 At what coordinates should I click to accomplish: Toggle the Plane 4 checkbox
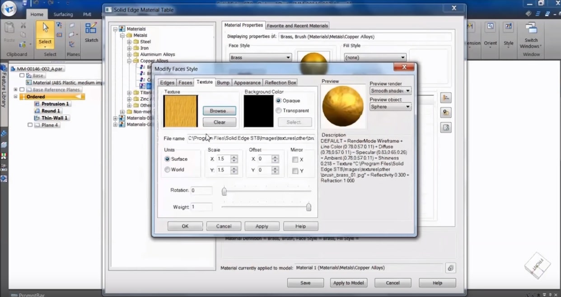click(x=30, y=125)
